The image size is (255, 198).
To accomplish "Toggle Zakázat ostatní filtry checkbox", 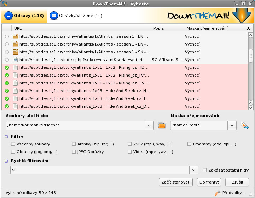I will click(x=205, y=170).
